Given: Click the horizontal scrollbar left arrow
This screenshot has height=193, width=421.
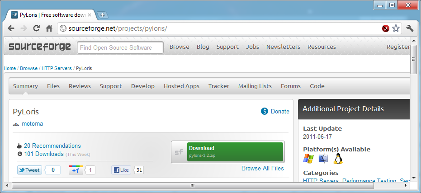Looking at the screenshot, I should (7, 185).
